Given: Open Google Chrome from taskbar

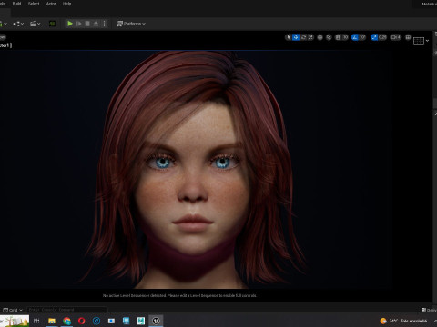Looking at the screenshot, I should [66, 321].
